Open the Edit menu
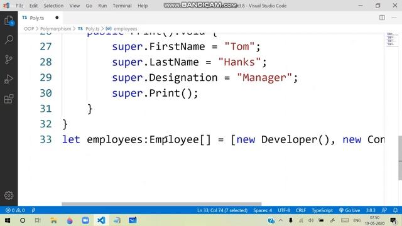 (33, 6)
